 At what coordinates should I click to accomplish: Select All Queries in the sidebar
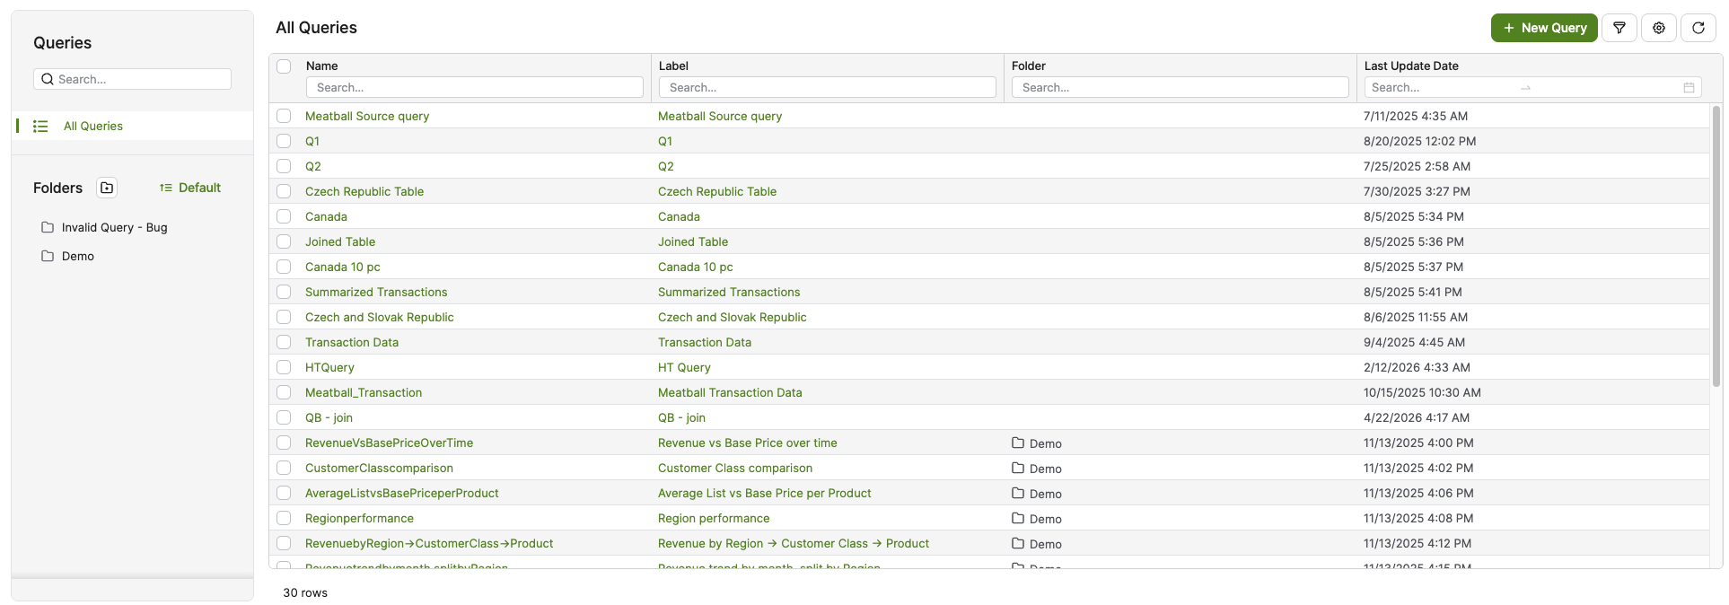(x=133, y=126)
